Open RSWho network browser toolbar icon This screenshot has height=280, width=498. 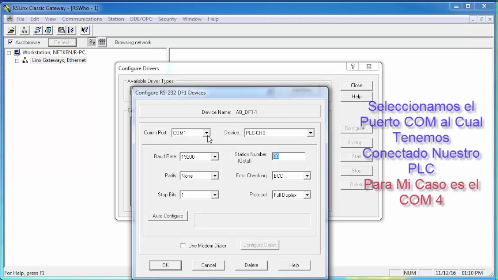pyautogui.click(x=24, y=30)
